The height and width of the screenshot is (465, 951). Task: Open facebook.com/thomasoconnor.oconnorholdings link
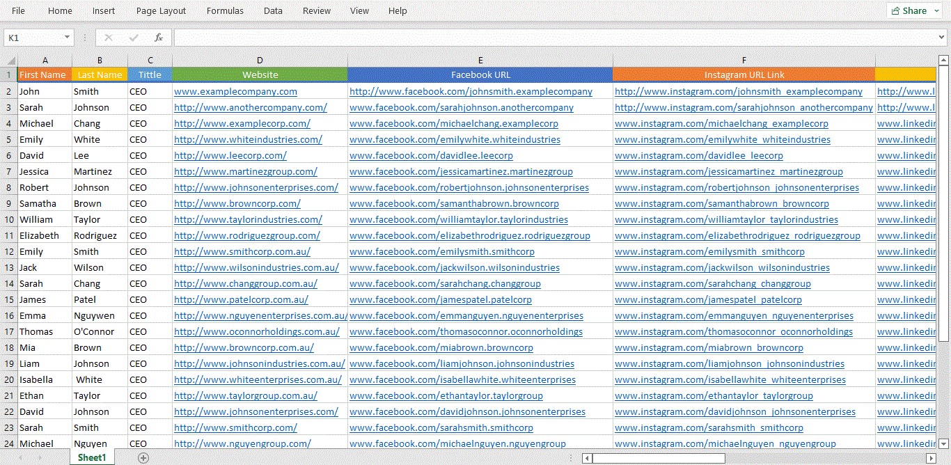point(466,331)
